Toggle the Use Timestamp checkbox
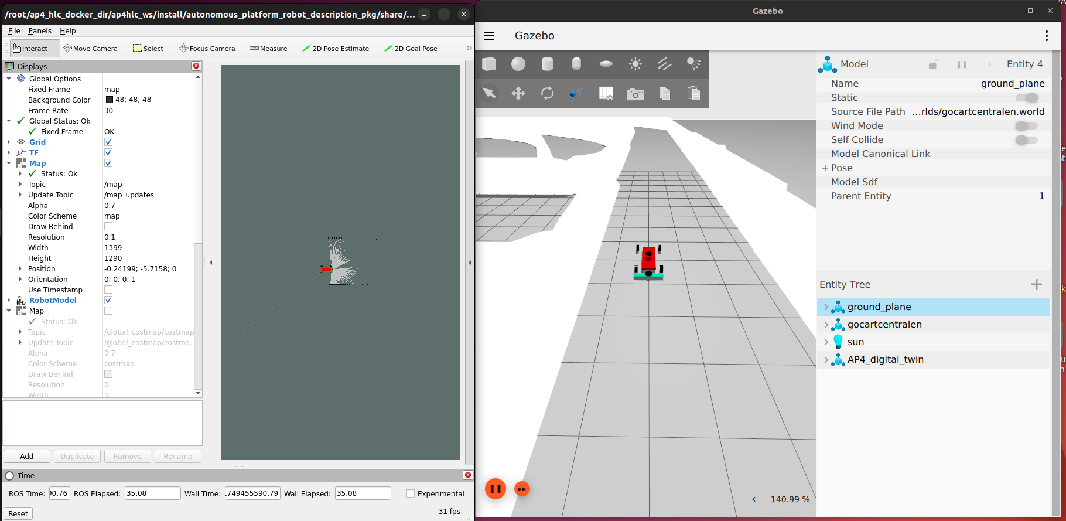Image resolution: width=1066 pixels, height=521 pixels. [x=108, y=290]
